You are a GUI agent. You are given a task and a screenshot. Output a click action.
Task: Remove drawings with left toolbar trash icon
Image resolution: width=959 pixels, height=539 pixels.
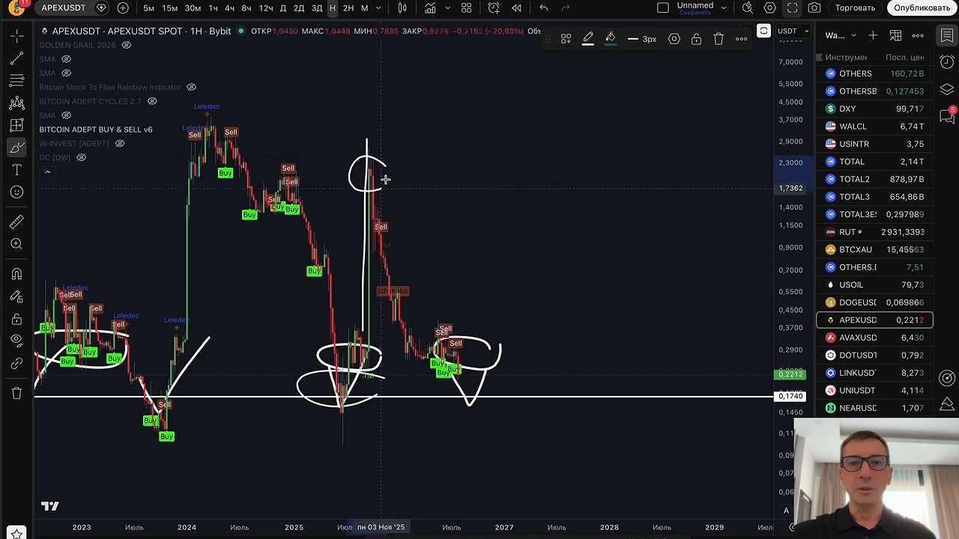point(16,394)
